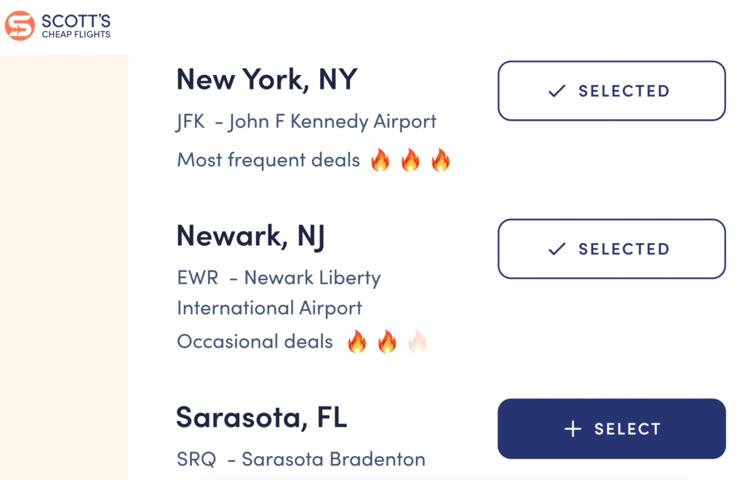The image size is (745, 480).
Task: Click the checkmark on New York's Selected button
Action: (557, 91)
